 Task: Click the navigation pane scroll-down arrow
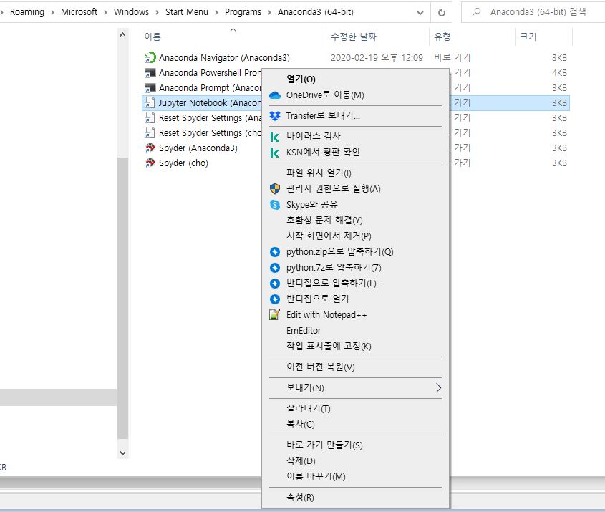tap(122, 453)
